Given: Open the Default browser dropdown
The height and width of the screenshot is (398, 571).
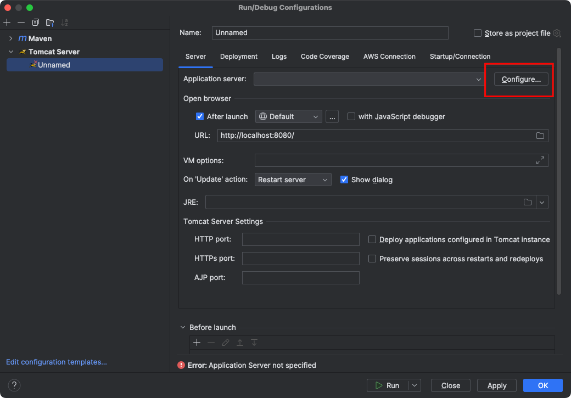Looking at the screenshot, I should [x=289, y=116].
